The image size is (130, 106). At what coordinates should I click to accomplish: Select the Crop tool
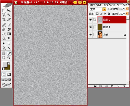pos(4,19)
